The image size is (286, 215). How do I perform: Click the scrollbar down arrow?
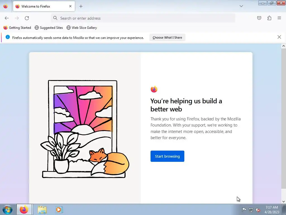283,202
